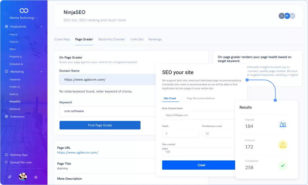Open Flow.ly in the sidebar

pos(13,35)
